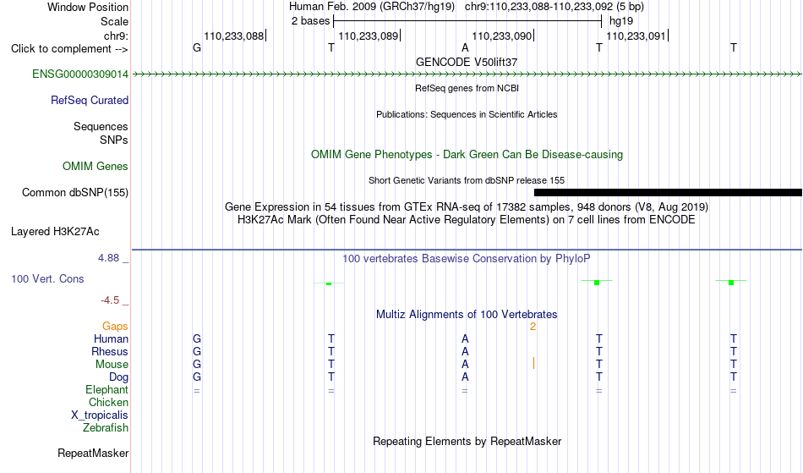Screen dimensions: 803x473
Task: Click the 4.88 conservation upper value
Action: pos(108,258)
